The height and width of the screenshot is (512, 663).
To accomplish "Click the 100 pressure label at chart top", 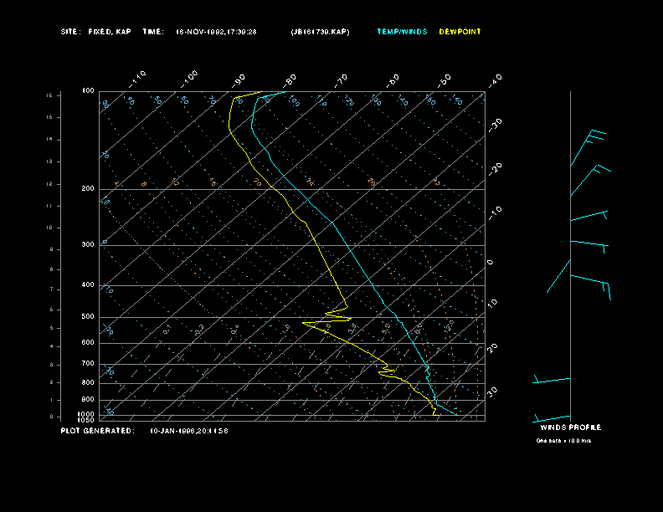I will pos(88,91).
